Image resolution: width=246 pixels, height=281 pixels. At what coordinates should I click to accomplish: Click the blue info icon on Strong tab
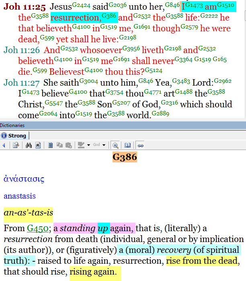coord(4,135)
